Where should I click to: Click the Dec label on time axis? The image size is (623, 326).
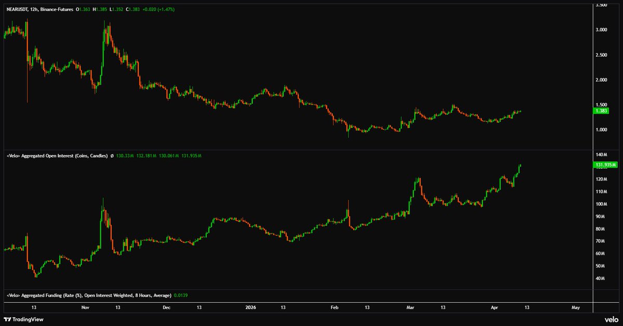coord(167,307)
